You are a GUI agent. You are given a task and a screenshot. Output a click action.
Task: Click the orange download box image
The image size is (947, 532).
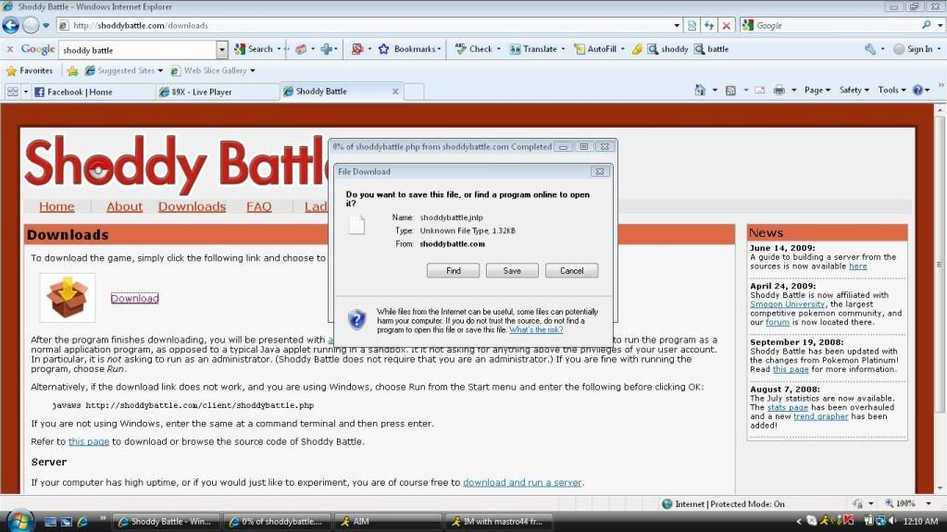tap(67, 298)
